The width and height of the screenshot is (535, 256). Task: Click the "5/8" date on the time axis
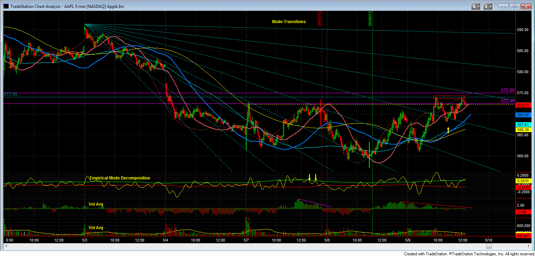tap(327, 240)
